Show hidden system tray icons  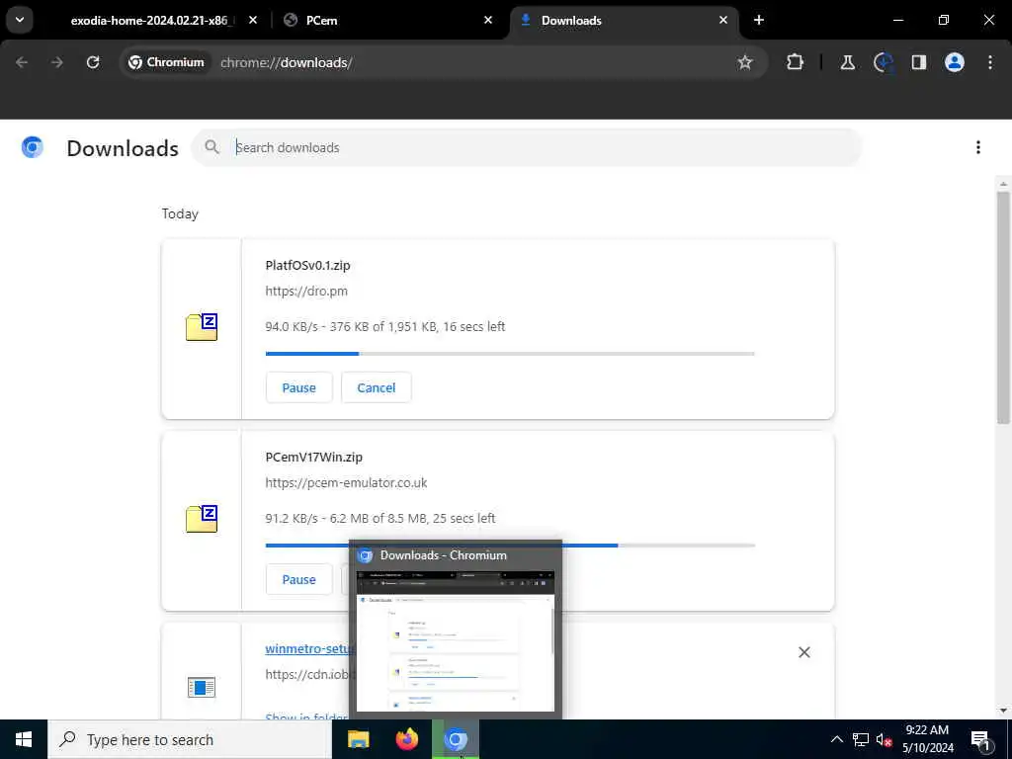point(836,739)
